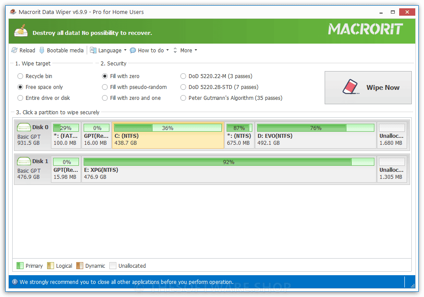Select the *: (NTFS) 675.0 MB partition
Viewport: 424px width, 297px height.
pos(239,135)
